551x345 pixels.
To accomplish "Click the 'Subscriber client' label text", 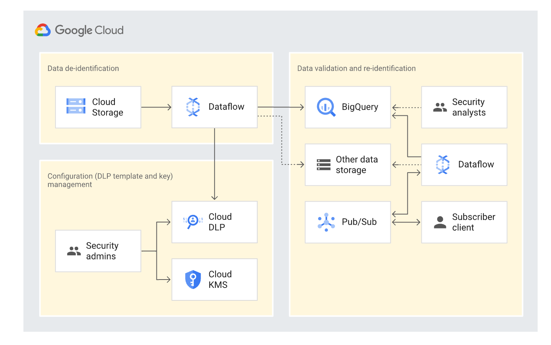I will click(x=474, y=222).
